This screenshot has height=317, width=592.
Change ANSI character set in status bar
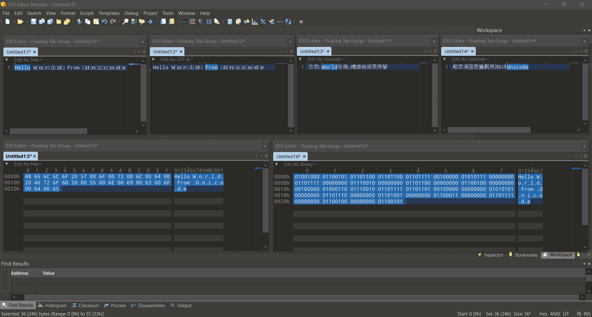(555, 314)
